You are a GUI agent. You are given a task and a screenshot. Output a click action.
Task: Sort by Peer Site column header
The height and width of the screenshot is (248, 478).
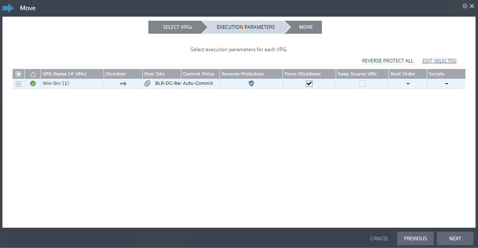162,74
